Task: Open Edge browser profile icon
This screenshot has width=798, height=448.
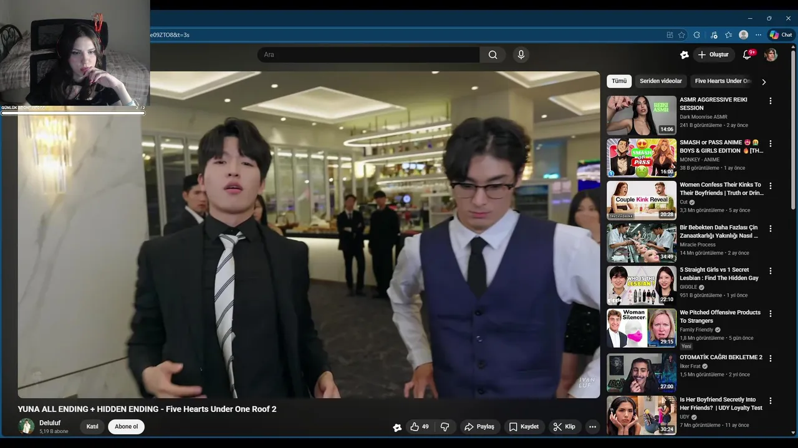Action: click(x=743, y=35)
